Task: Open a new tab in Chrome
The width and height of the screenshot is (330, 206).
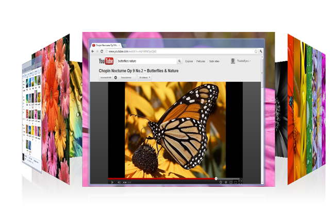Action: (x=124, y=45)
